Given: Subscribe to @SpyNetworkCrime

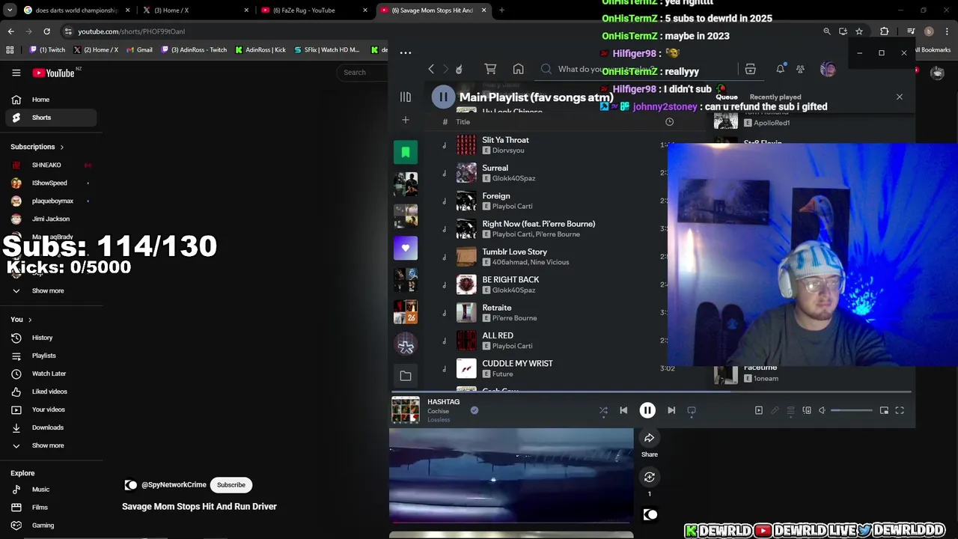Looking at the screenshot, I should point(231,485).
